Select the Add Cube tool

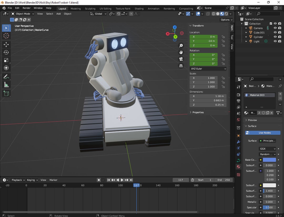tap(6, 93)
